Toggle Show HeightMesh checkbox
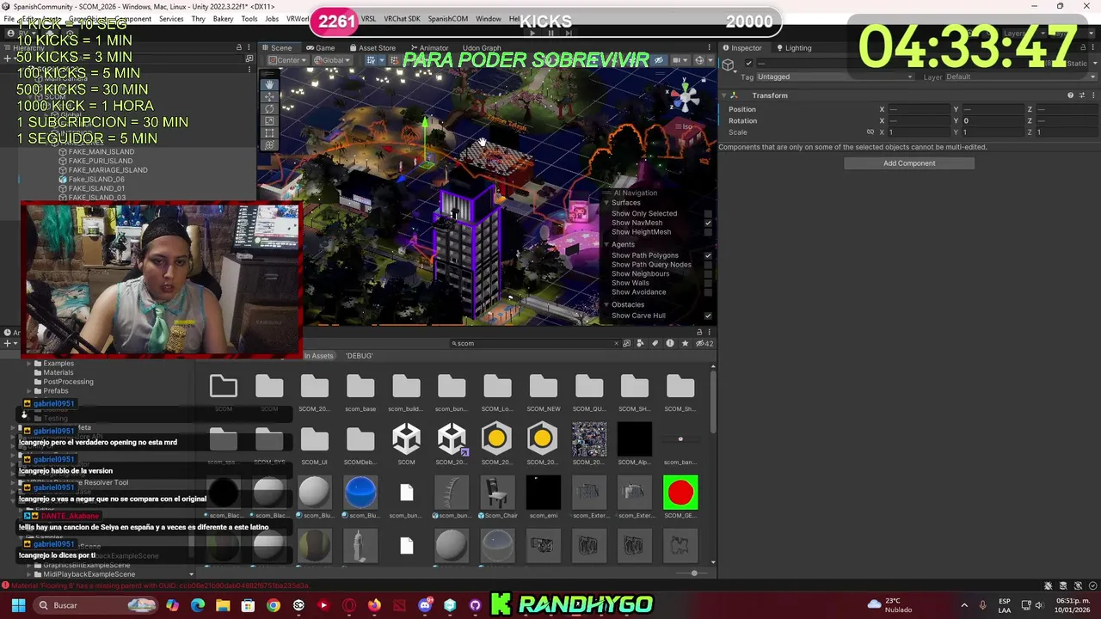 point(708,232)
